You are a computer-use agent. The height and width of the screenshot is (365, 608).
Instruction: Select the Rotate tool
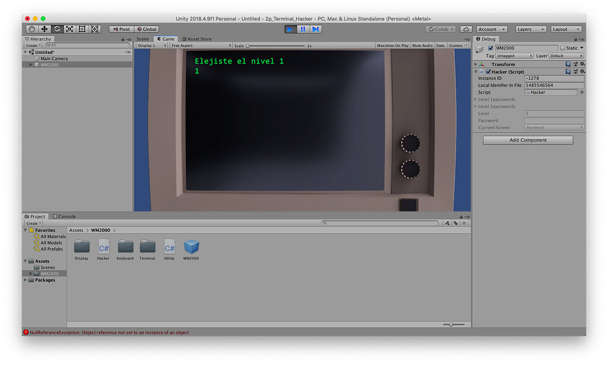tap(57, 29)
